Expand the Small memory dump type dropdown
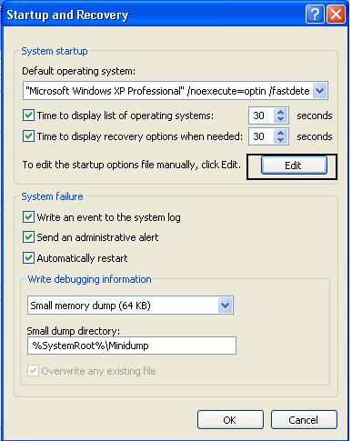Viewport: 352px width, 441px height. (226, 306)
